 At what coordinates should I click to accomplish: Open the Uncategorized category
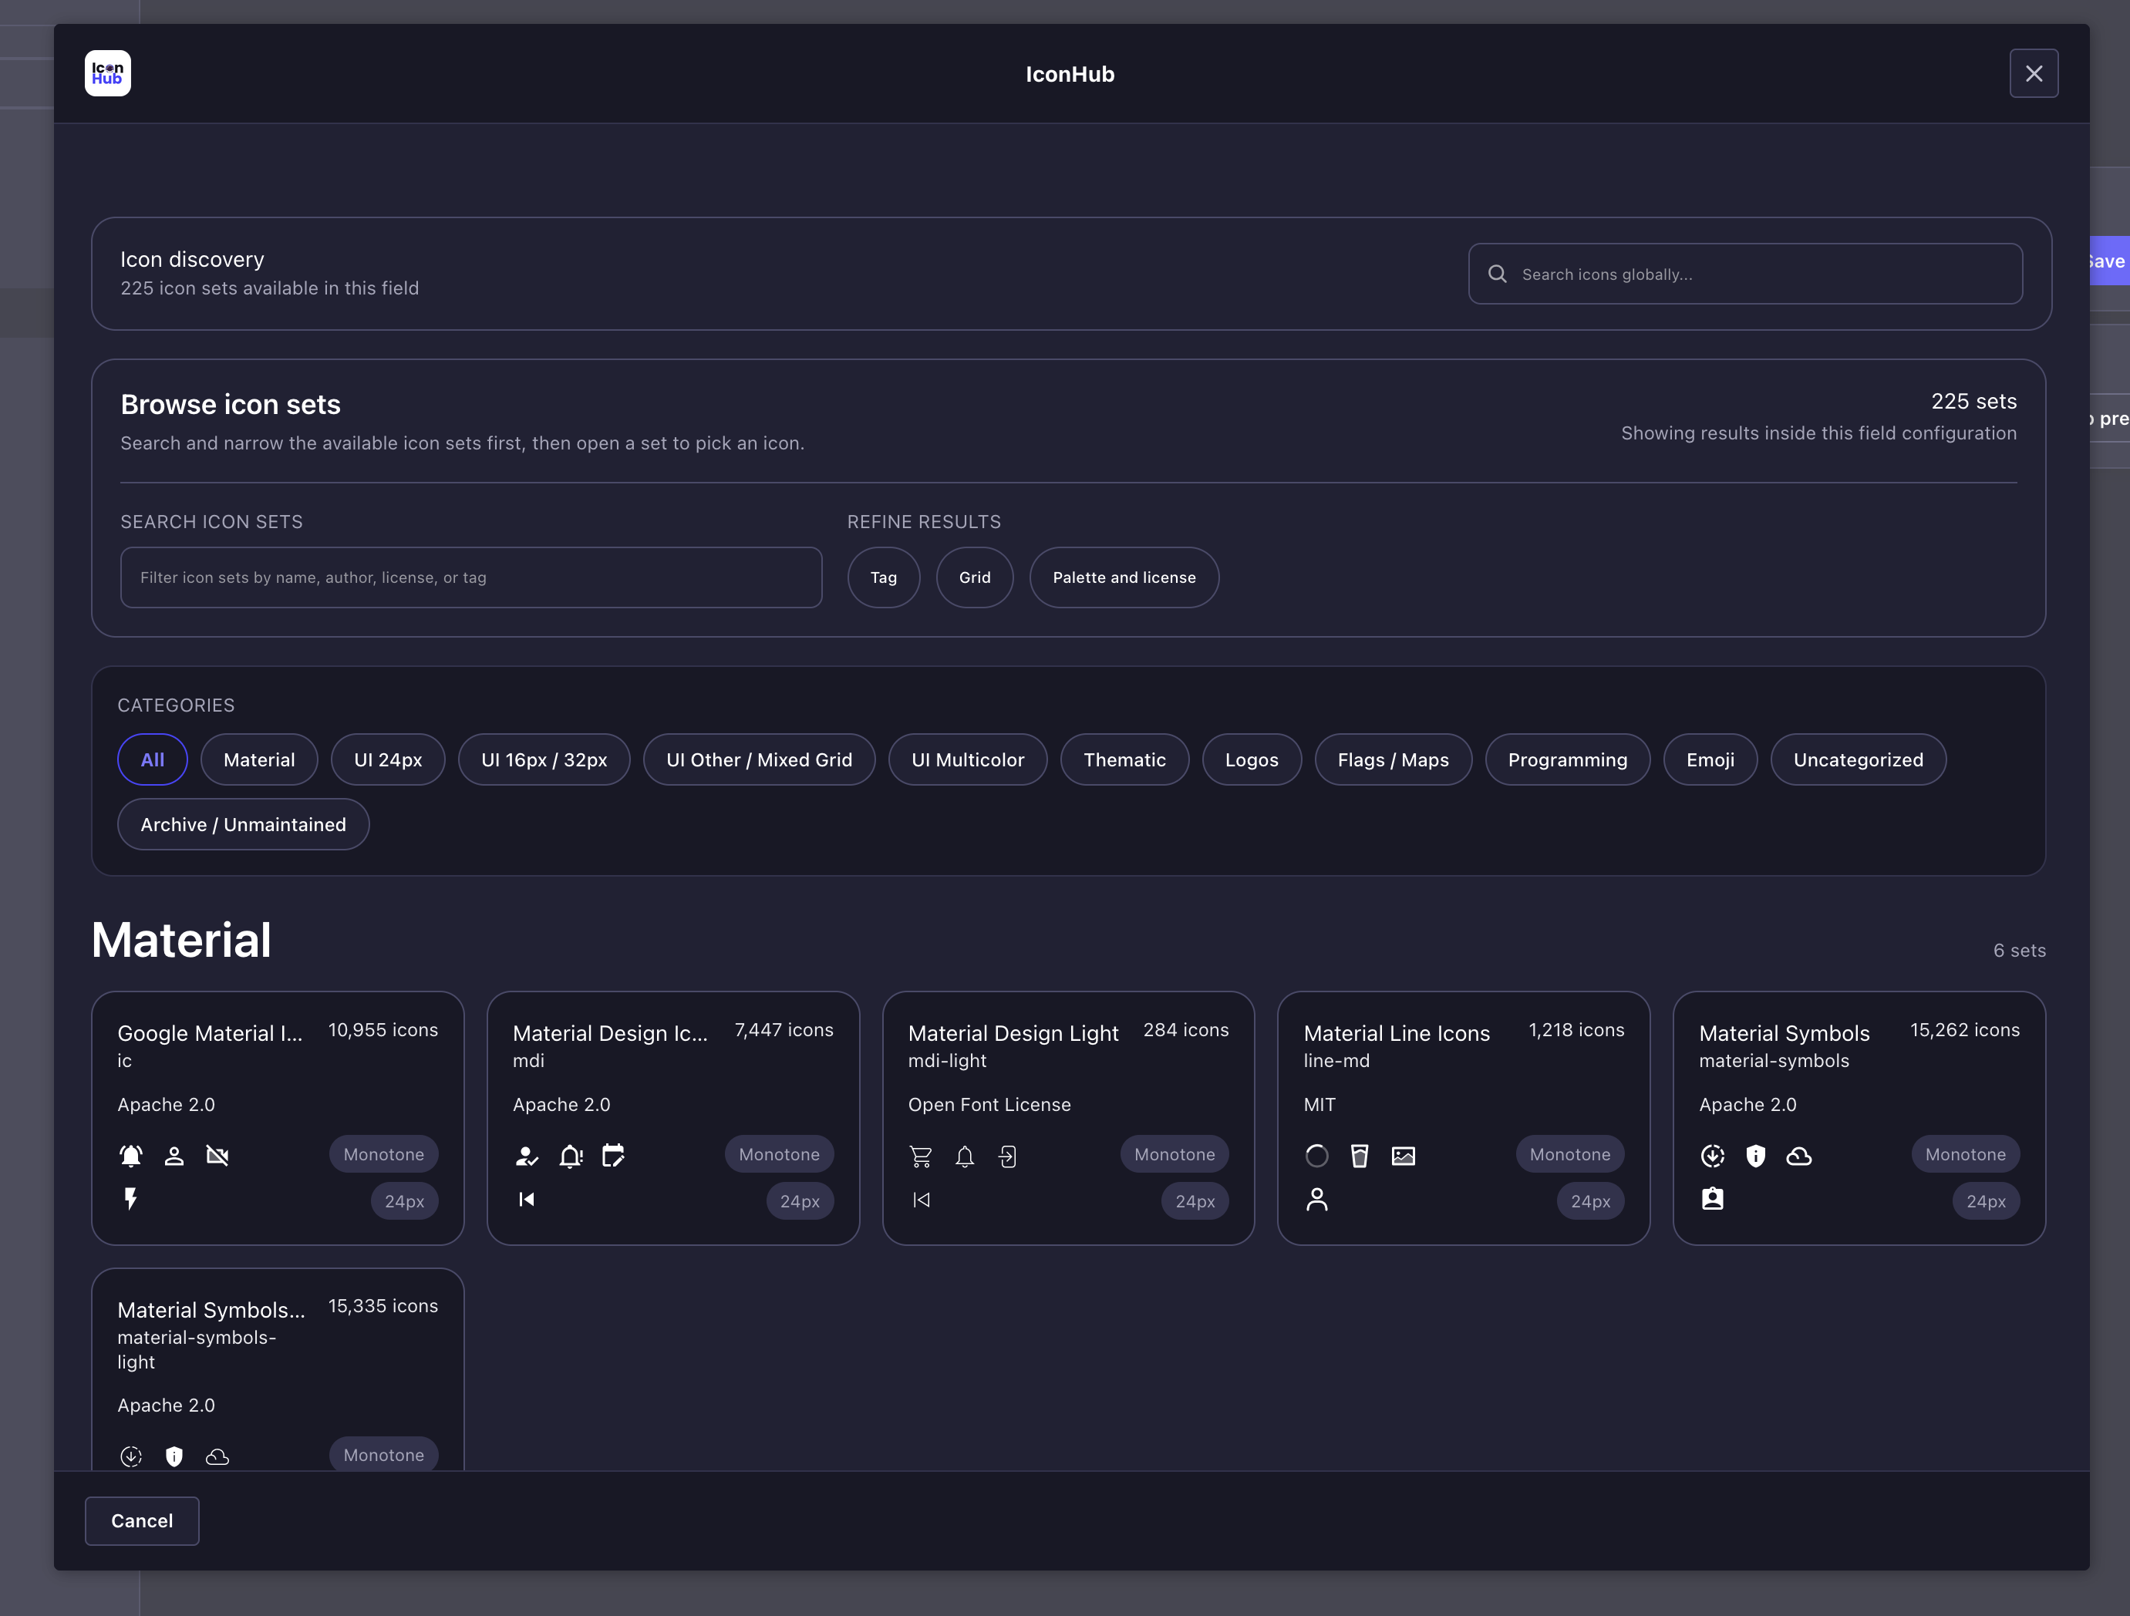1859,759
